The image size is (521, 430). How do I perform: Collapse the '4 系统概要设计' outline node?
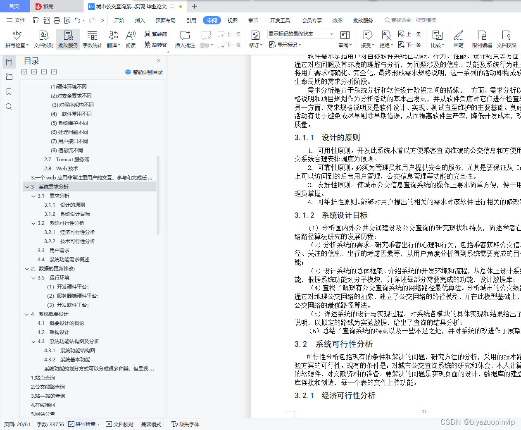pos(27,314)
